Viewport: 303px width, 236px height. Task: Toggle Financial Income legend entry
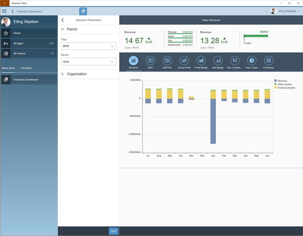pyautogui.click(x=286, y=88)
